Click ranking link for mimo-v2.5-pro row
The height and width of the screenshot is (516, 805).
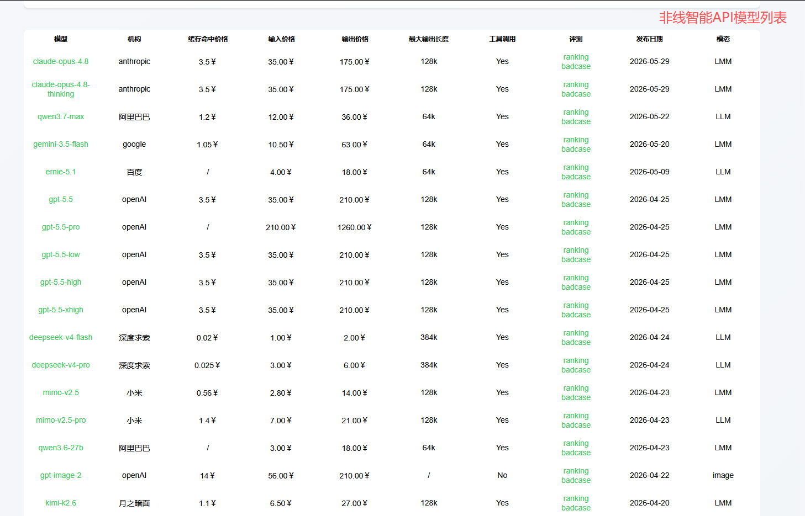[576, 416]
